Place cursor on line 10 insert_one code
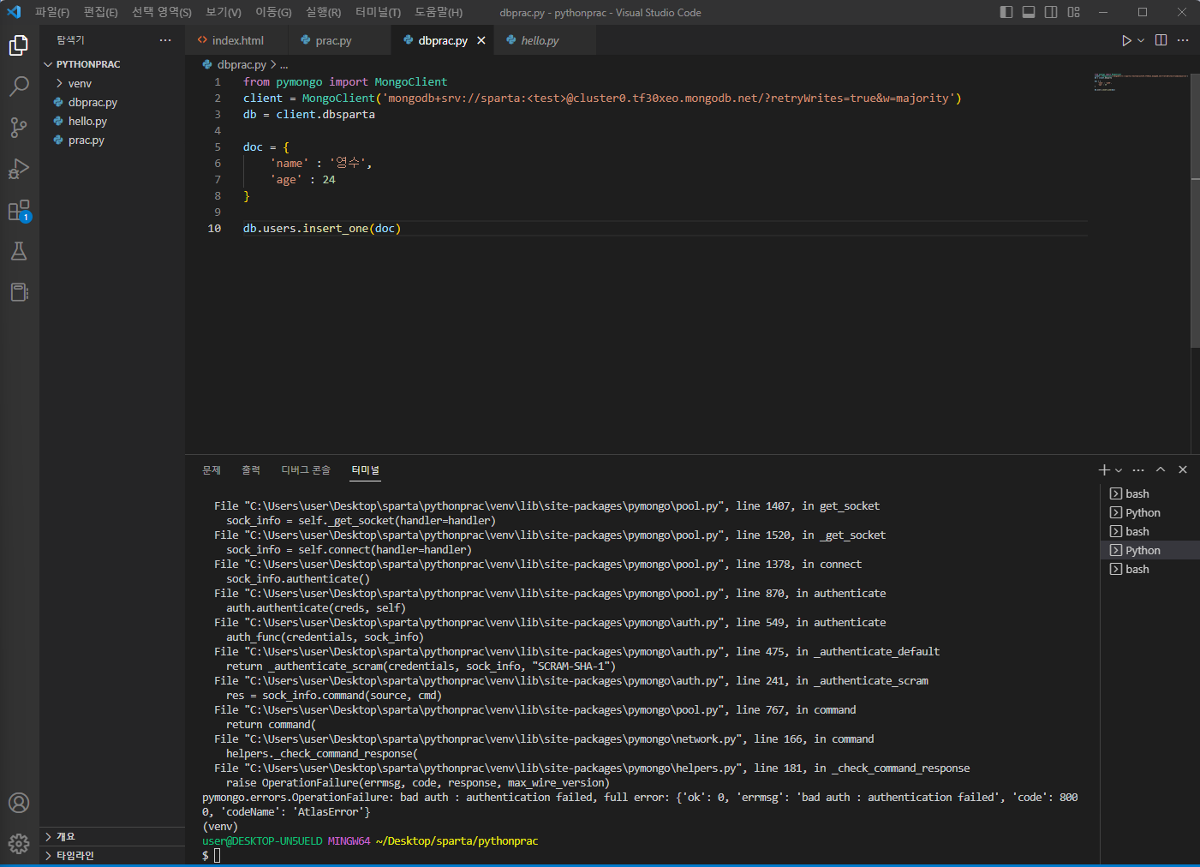Image resolution: width=1200 pixels, height=867 pixels. pos(322,229)
